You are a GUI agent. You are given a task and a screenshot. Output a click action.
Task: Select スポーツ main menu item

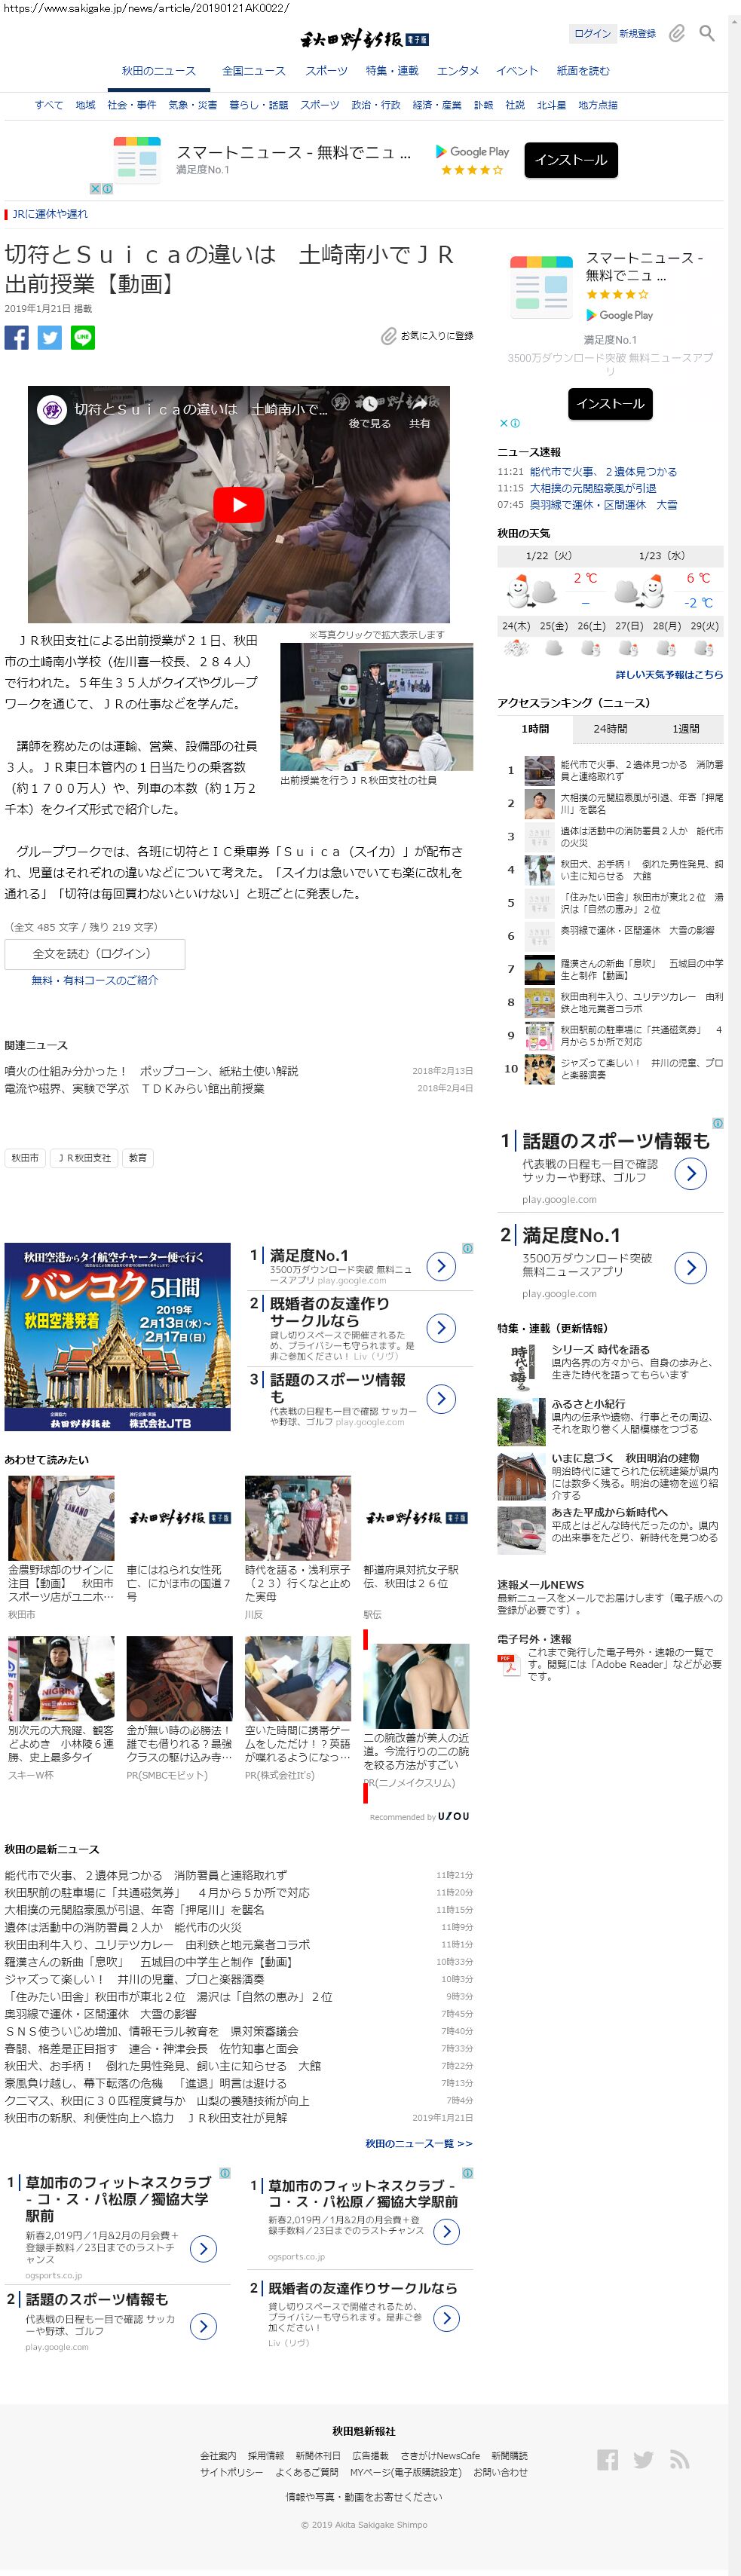pyautogui.click(x=326, y=71)
